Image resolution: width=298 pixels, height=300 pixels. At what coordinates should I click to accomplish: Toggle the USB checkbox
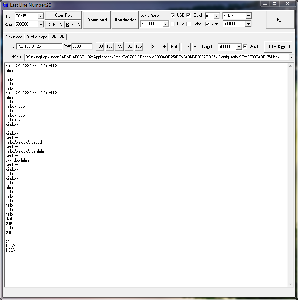click(x=173, y=15)
